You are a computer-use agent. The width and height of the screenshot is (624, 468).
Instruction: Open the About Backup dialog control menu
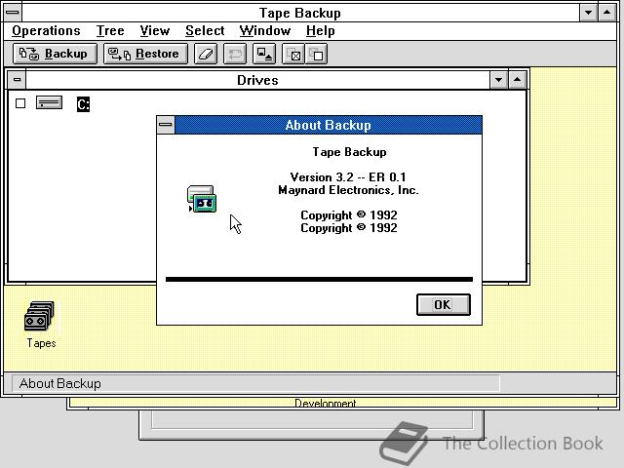(x=166, y=125)
